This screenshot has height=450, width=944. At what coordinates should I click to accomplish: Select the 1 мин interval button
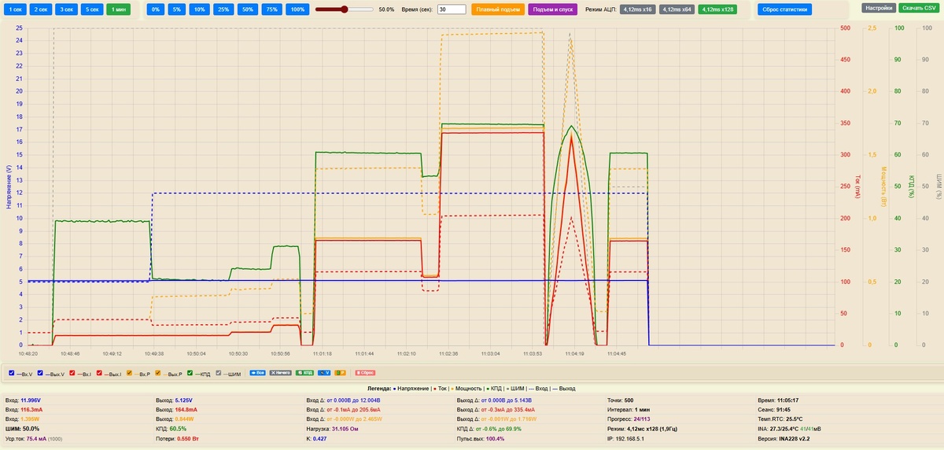click(119, 9)
